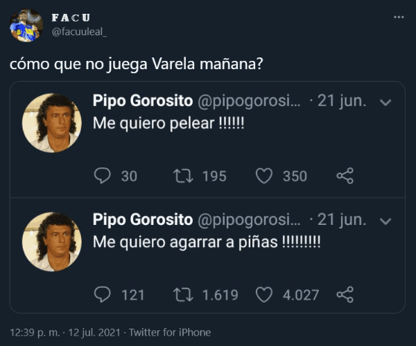Click the FACU display name
The height and width of the screenshot is (346, 416).
pos(71,17)
